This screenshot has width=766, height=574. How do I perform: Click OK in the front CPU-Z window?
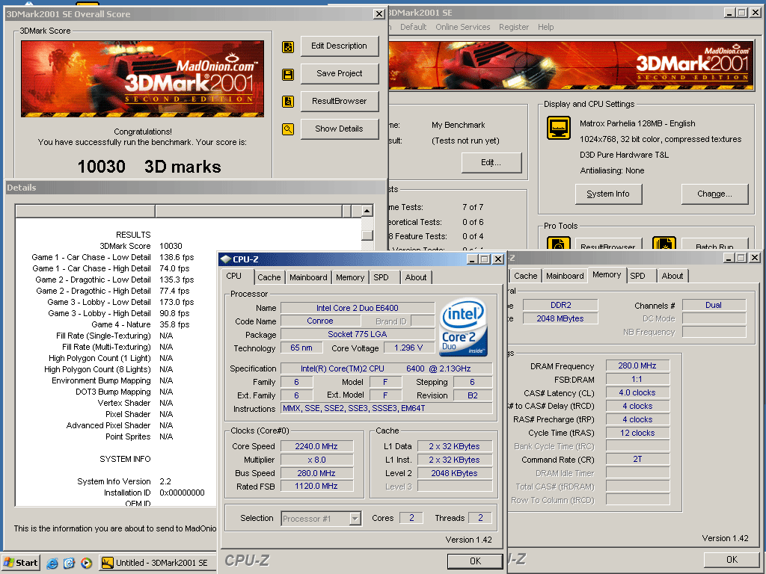475,561
